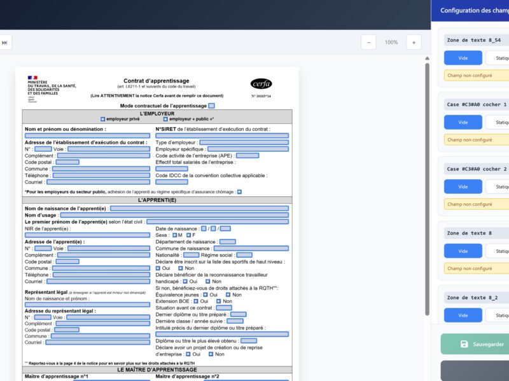
Task: Select Vide for Zone de texte 8_2
Action: 463,315
